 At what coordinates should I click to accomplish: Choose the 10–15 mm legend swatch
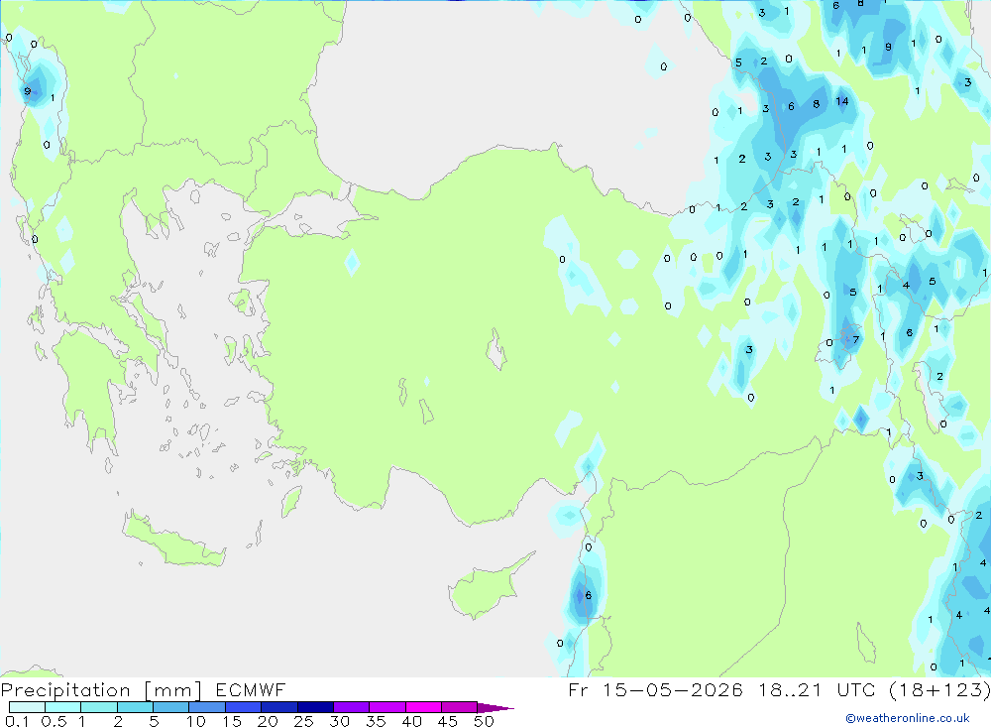pyautogui.click(x=207, y=707)
